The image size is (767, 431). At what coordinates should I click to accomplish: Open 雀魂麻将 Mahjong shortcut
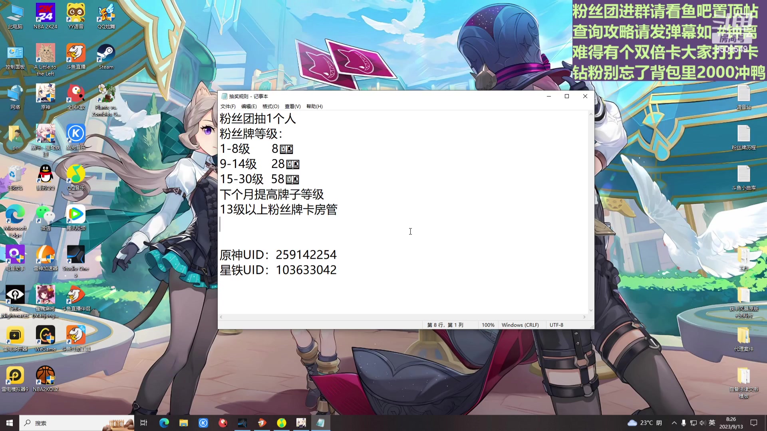[x=46, y=302]
